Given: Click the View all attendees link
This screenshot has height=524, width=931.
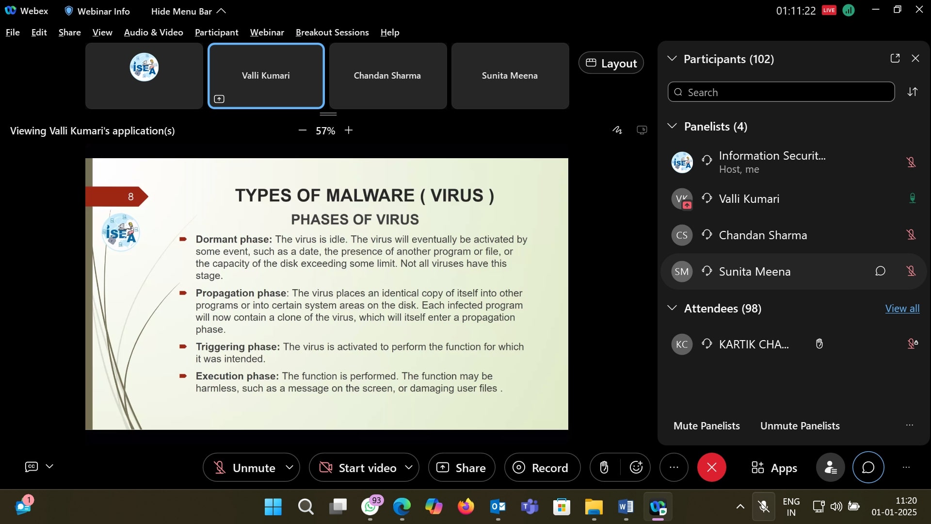Looking at the screenshot, I should point(902,309).
